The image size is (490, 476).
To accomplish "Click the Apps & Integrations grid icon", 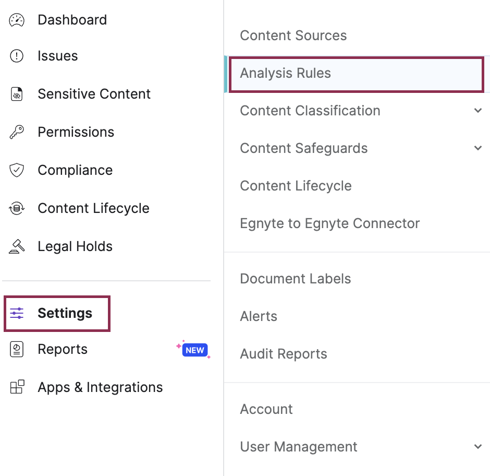I will click(16, 387).
